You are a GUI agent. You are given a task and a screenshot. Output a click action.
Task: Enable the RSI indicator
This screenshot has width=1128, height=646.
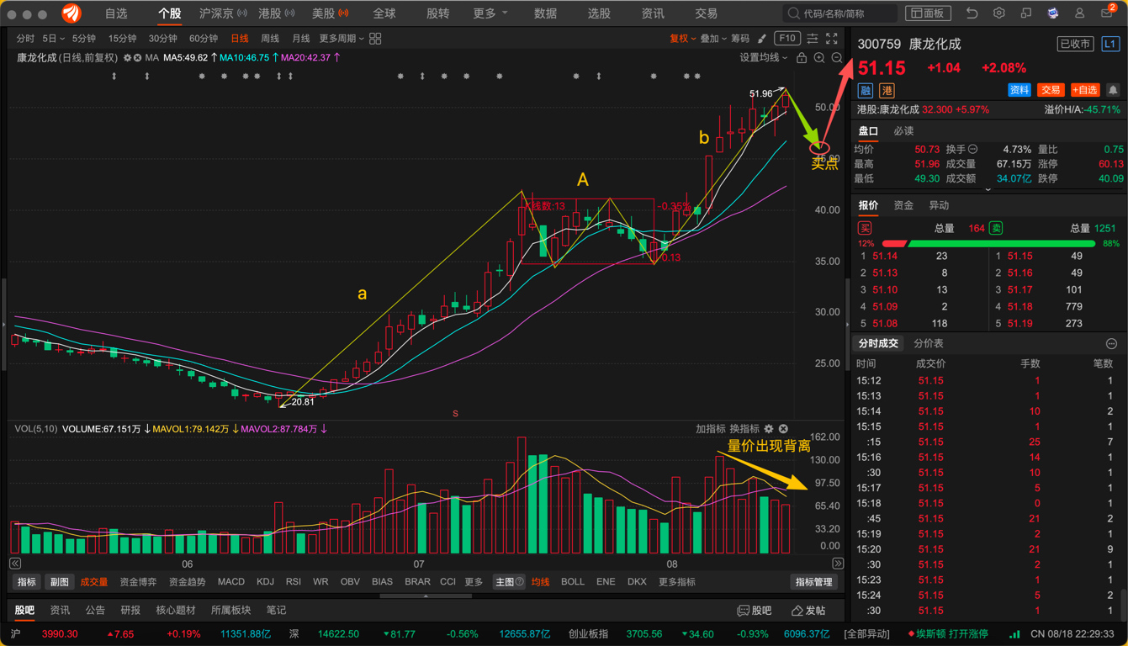[294, 582]
